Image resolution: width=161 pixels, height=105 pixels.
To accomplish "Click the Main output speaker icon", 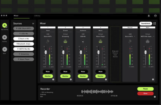I will 148,41.
